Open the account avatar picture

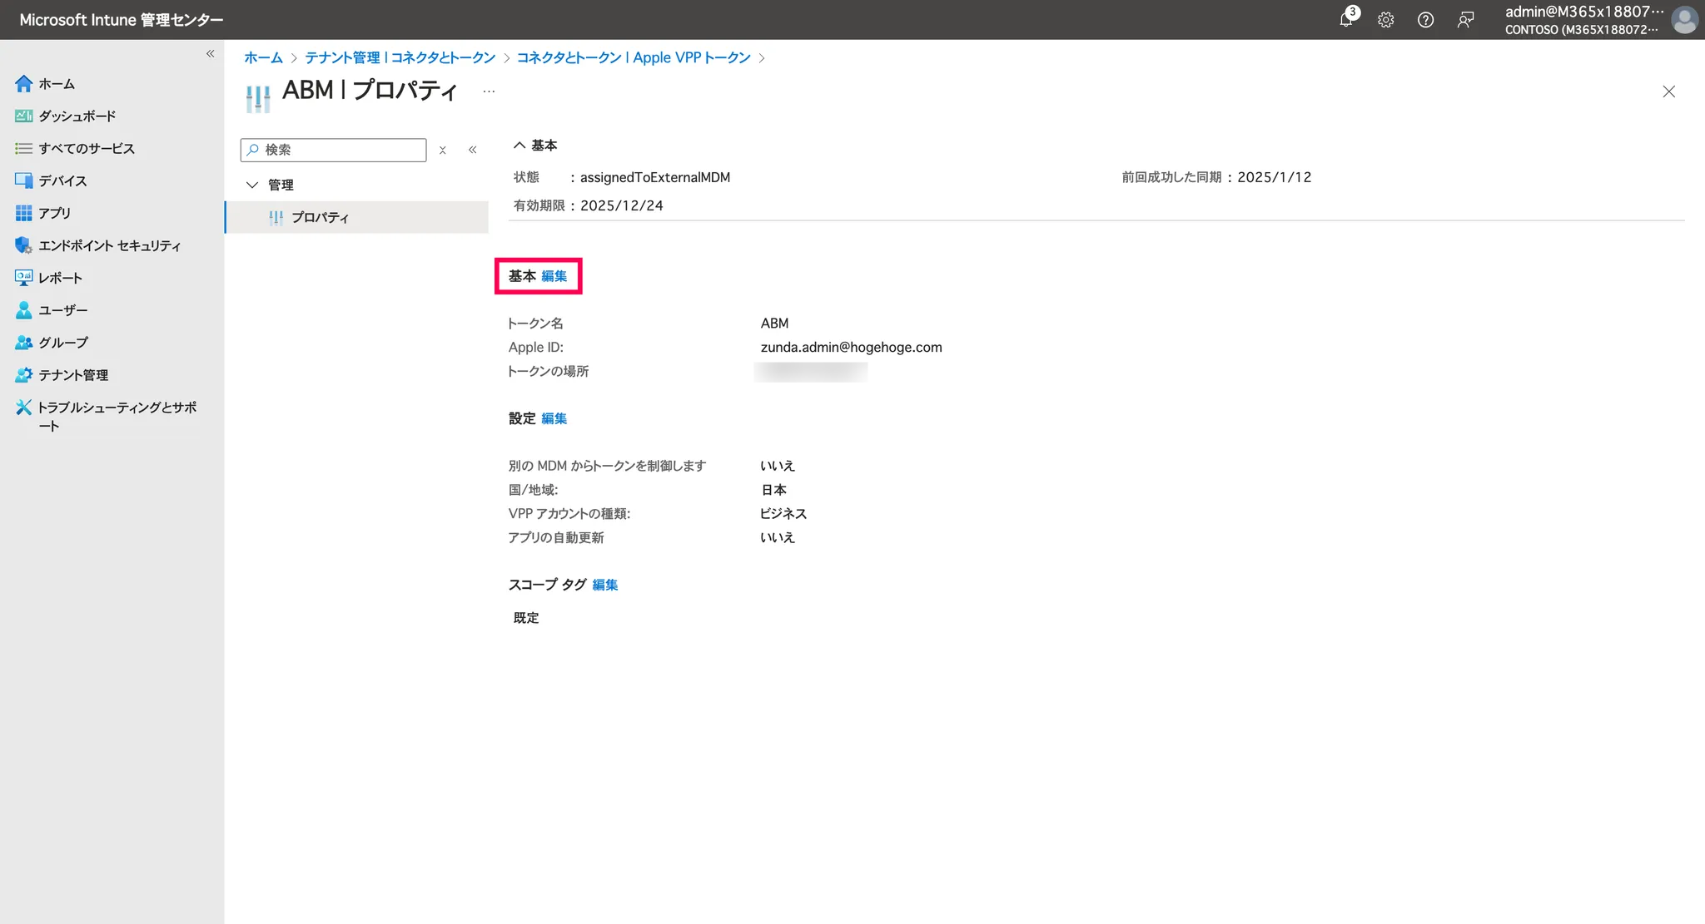coord(1684,20)
